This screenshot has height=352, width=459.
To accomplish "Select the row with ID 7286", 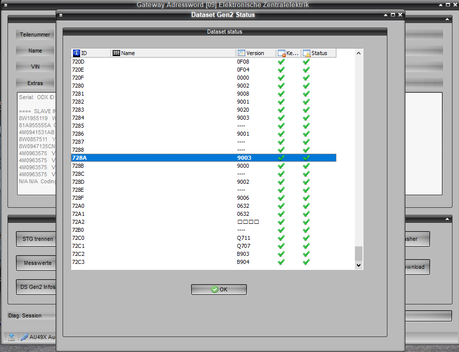I will 203,134.
